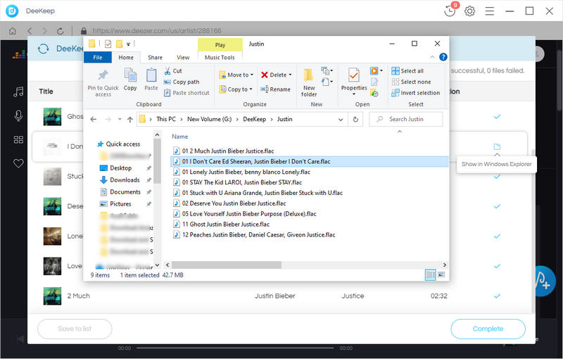The image size is (563, 359).
Task: Go up one folder level
Action: coord(130,119)
